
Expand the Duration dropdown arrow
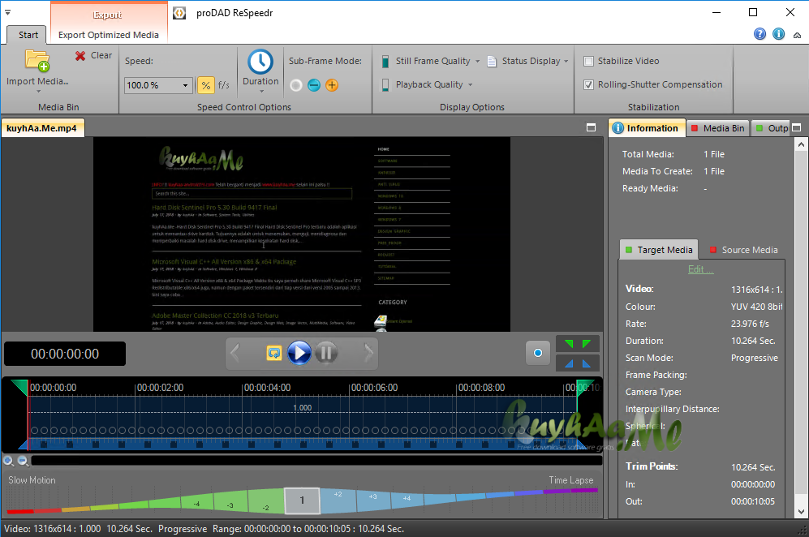point(261,92)
